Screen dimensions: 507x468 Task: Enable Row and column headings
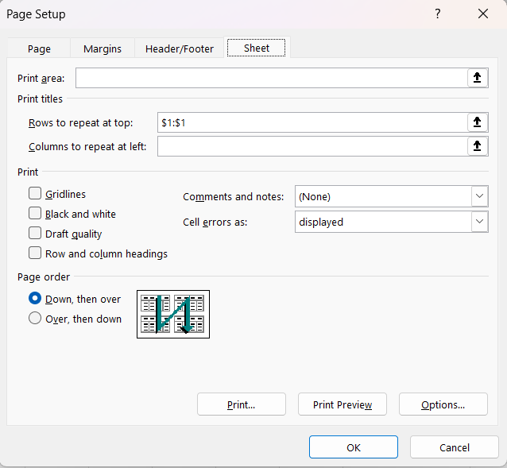coord(35,253)
